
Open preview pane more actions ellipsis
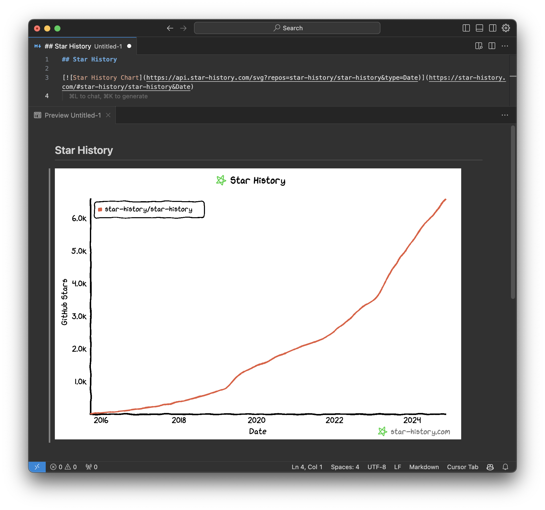[505, 115]
